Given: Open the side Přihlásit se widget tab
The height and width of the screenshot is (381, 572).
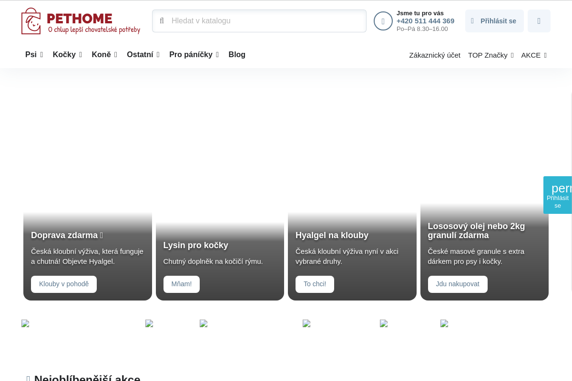Looking at the screenshot, I should point(558,195).
